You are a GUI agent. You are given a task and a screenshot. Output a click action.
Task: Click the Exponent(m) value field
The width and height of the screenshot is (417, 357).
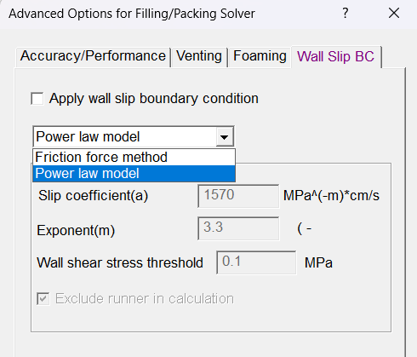tap(238, 228)
